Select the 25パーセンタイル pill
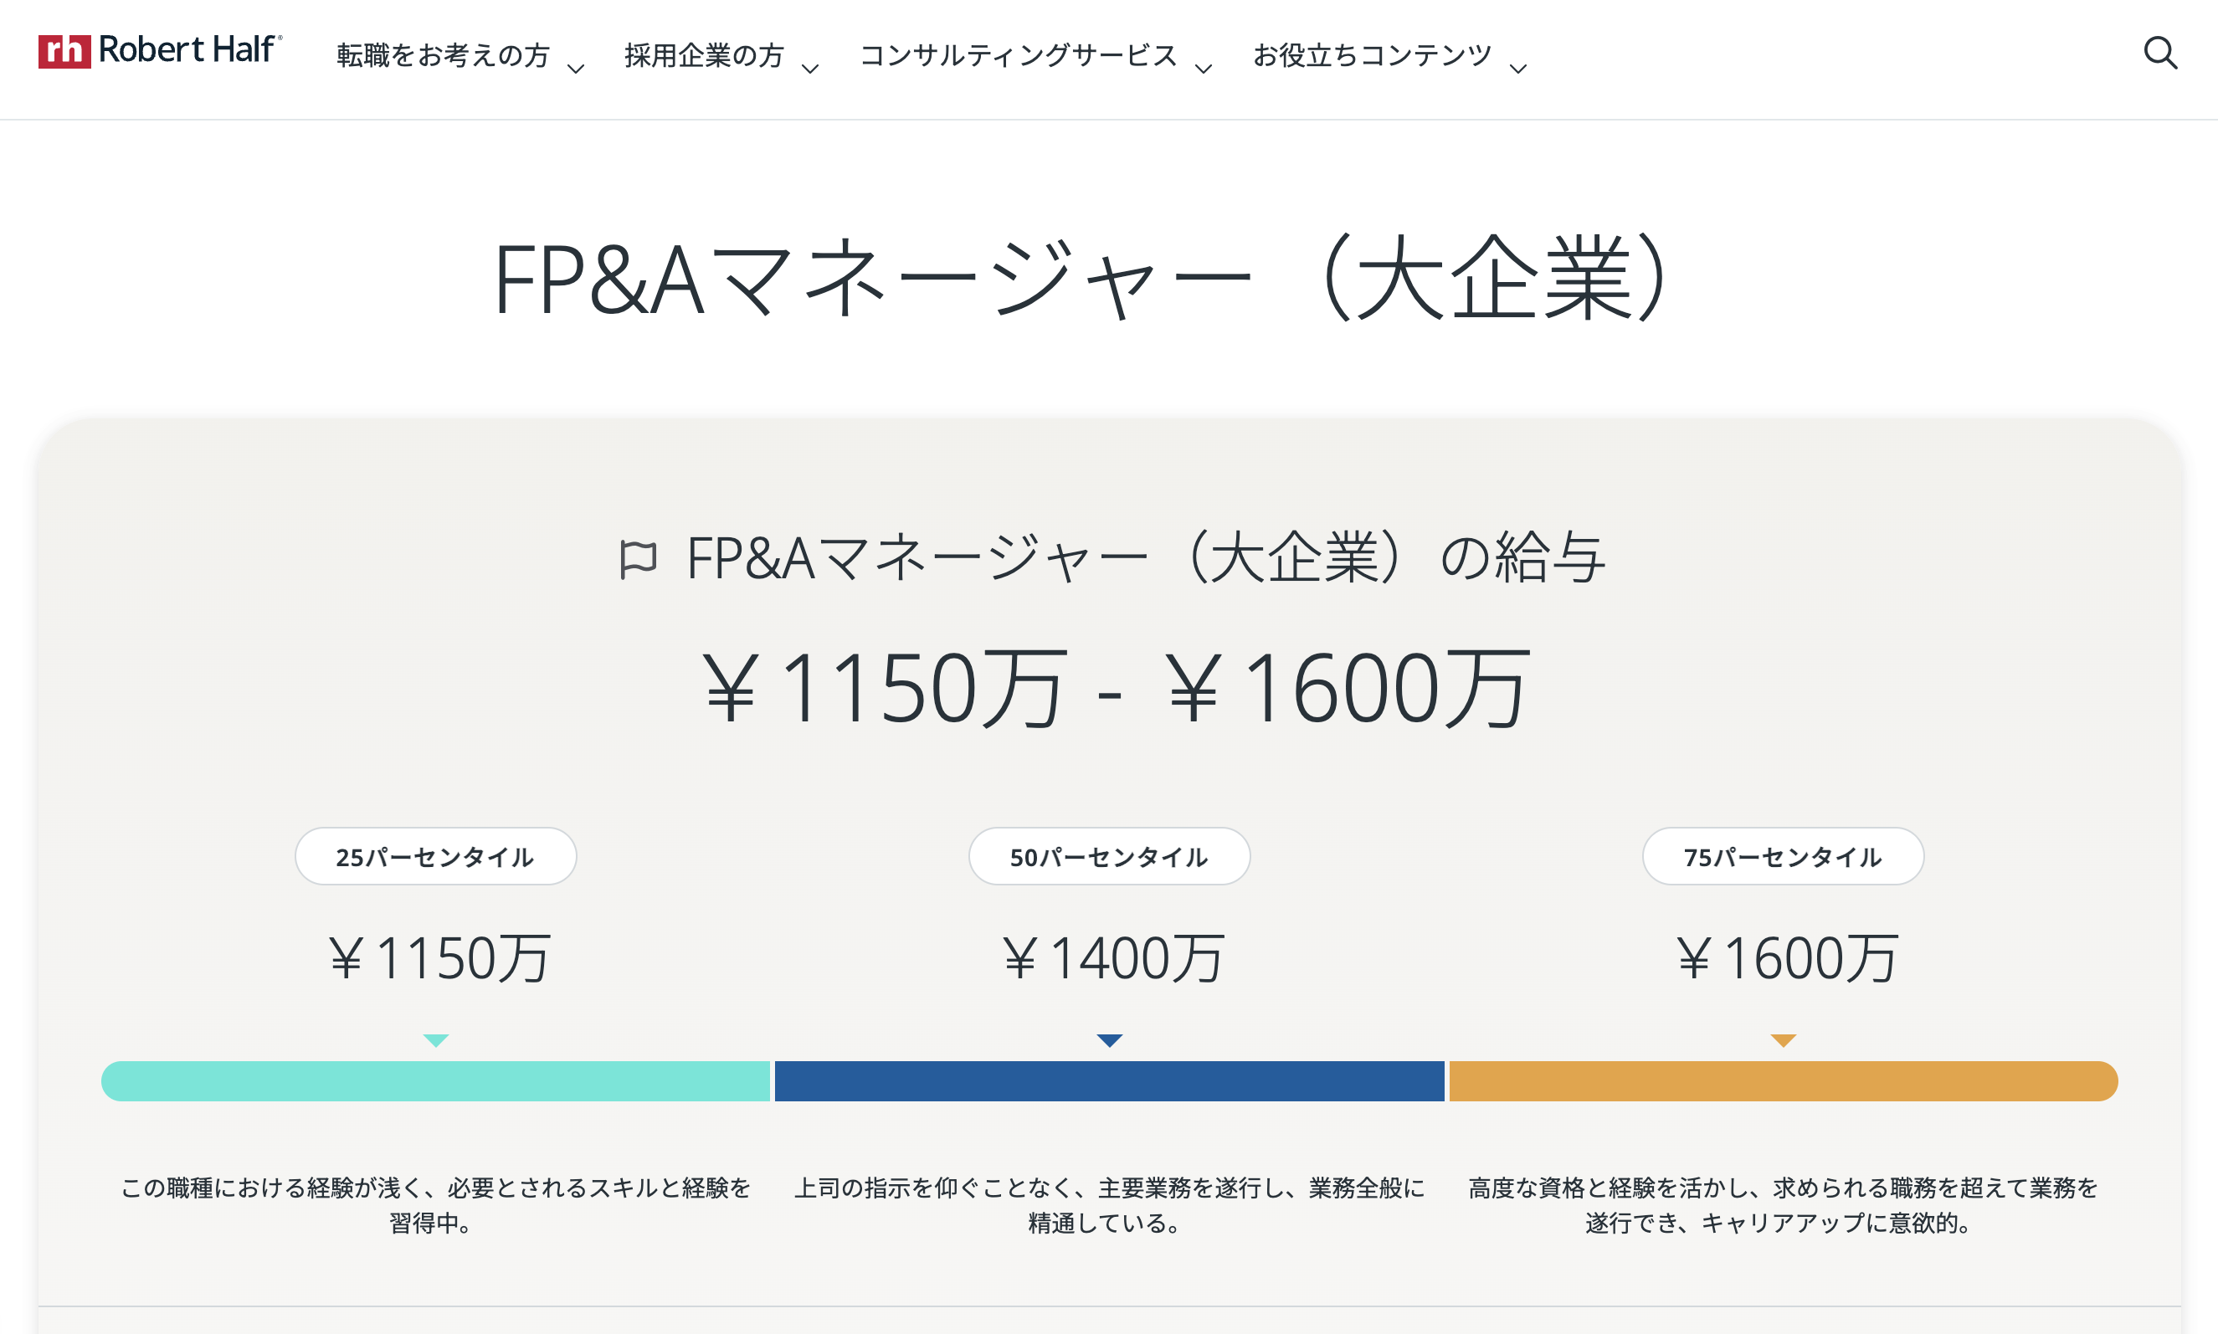The height and width of the screenshot is (1334, 2218). point(436,857)
